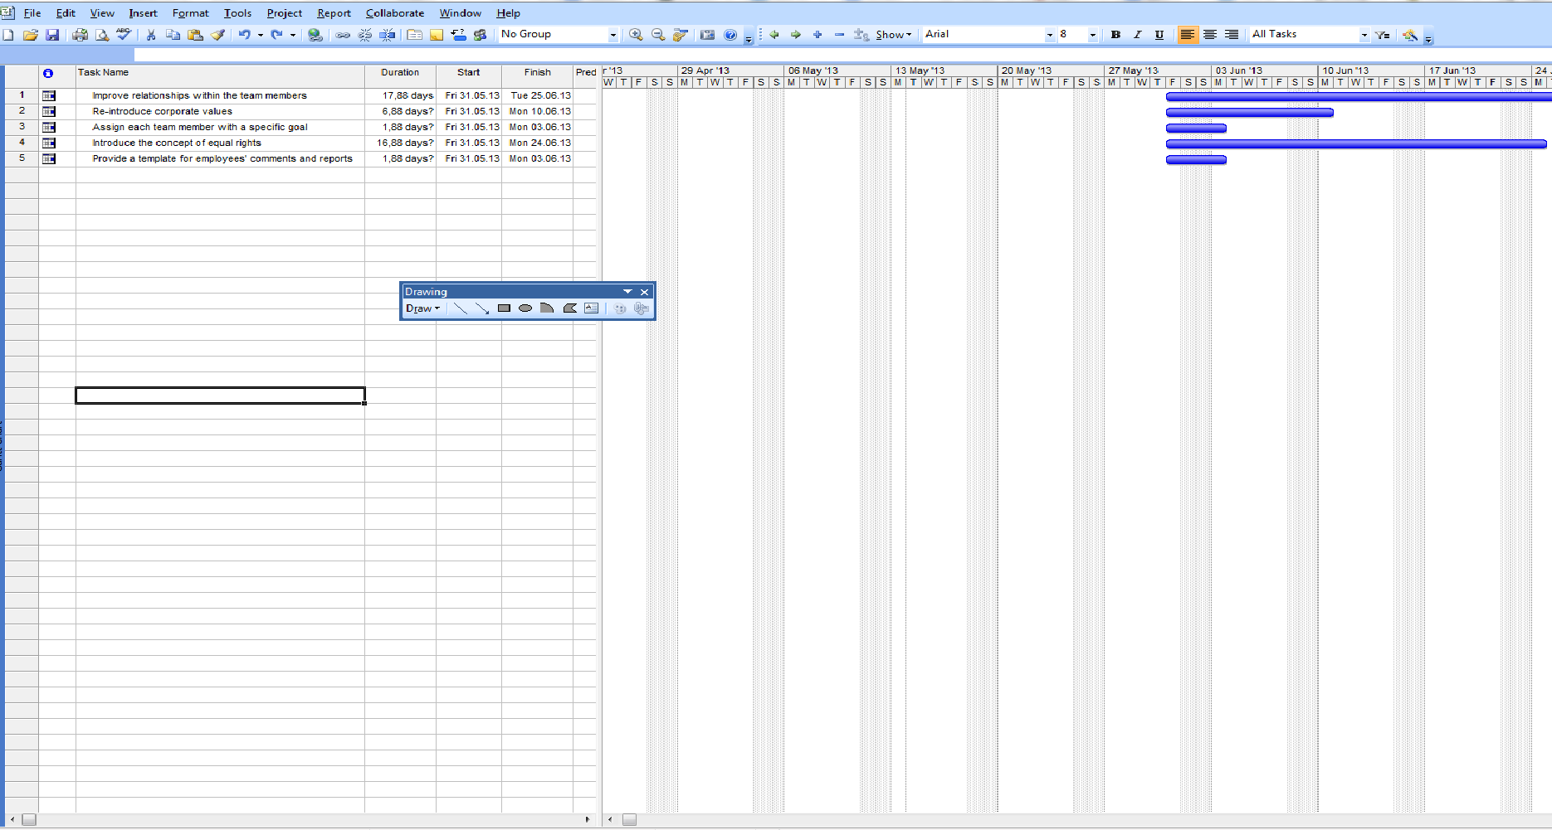1552x830 pixels.
Task: Expand the All Tasks filter dropdown
Action: click(x=1364, y=35)
